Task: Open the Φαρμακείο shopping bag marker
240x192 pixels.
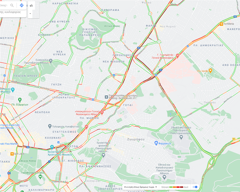Action: coord(156,143)
